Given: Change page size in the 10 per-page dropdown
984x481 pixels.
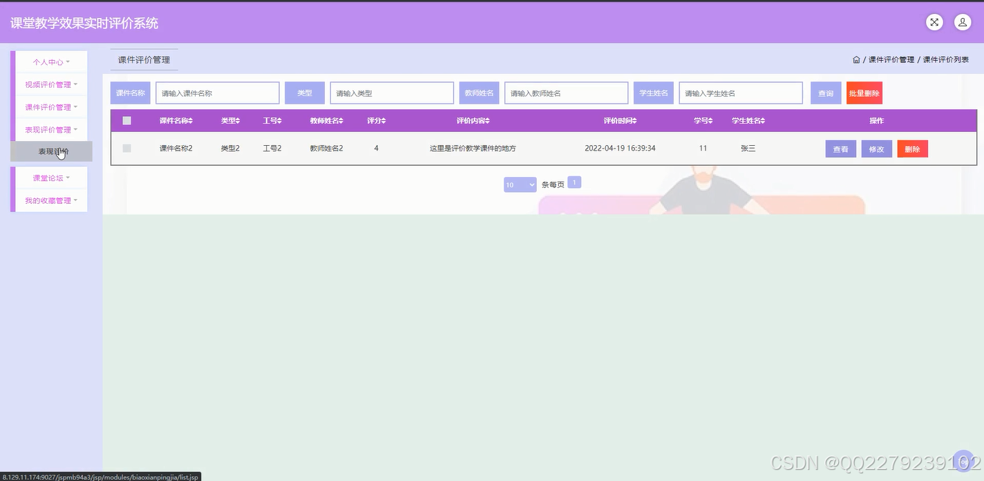Looking at the screenshot, I should [520, 185].
